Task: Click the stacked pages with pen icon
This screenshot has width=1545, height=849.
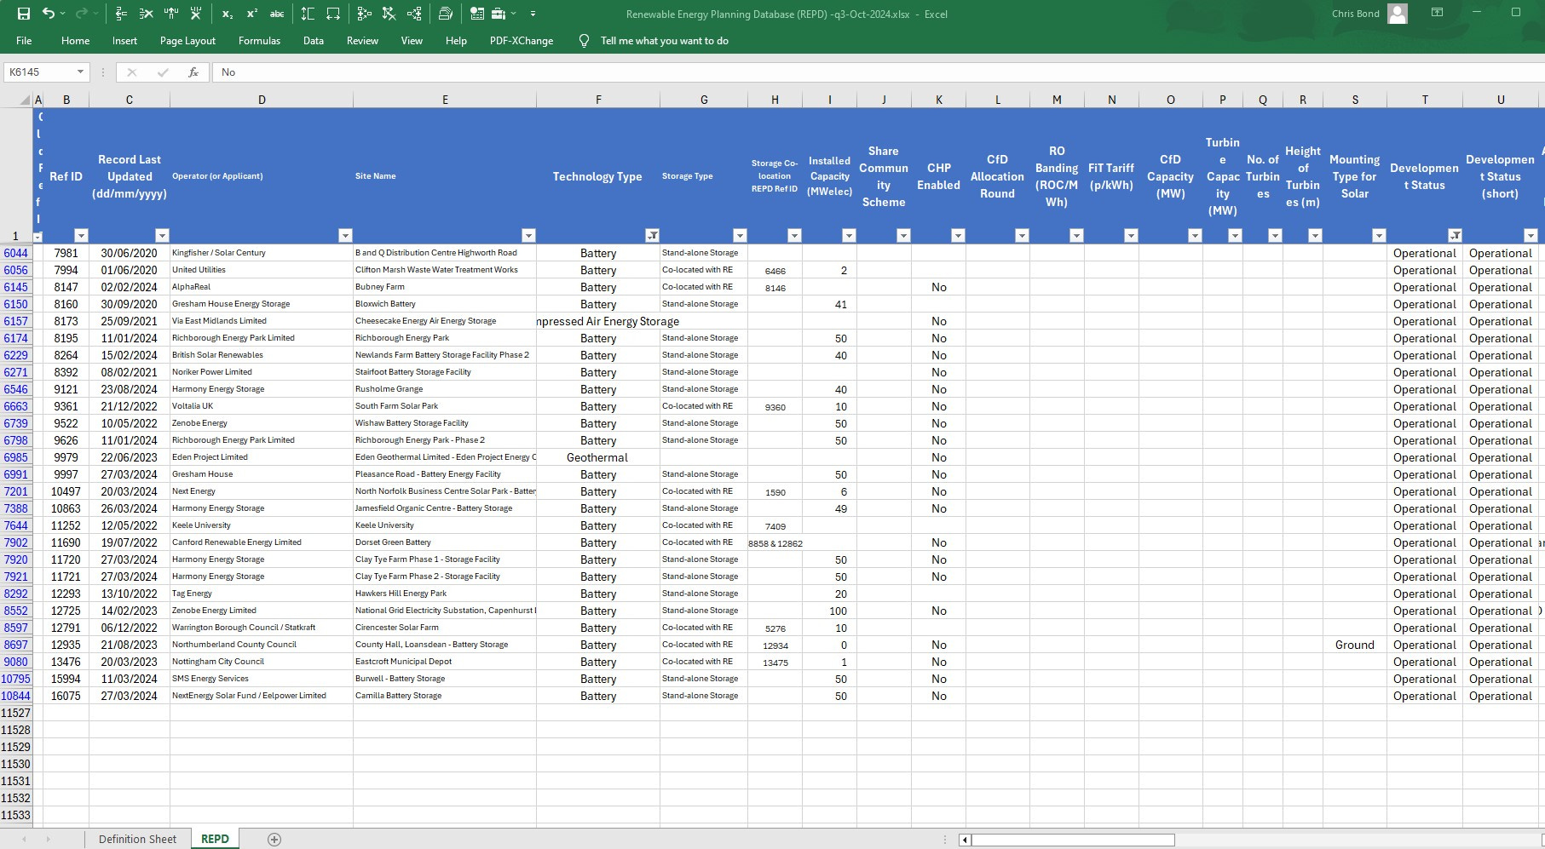Action: [x=446, y=14]
